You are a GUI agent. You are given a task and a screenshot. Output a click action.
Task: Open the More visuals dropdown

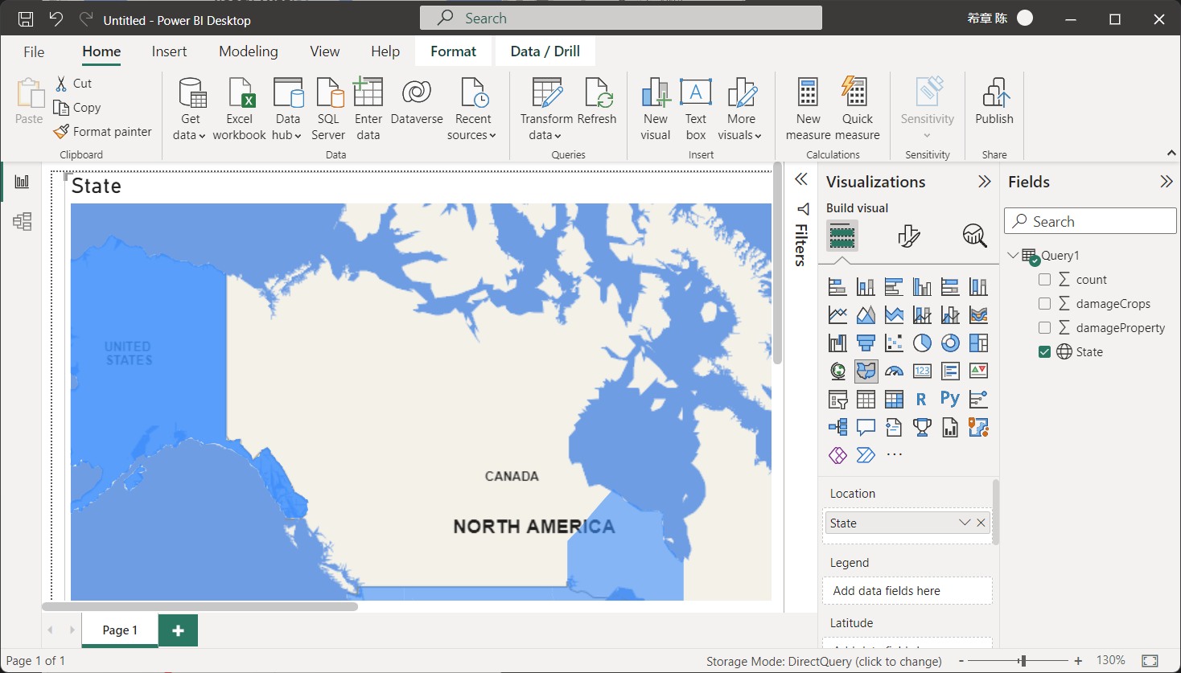click(741, 109)
